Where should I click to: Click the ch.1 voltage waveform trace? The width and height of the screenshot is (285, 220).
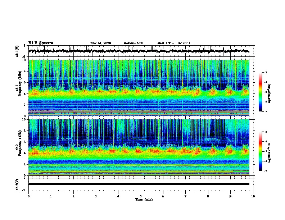click(x=139, y=51)
